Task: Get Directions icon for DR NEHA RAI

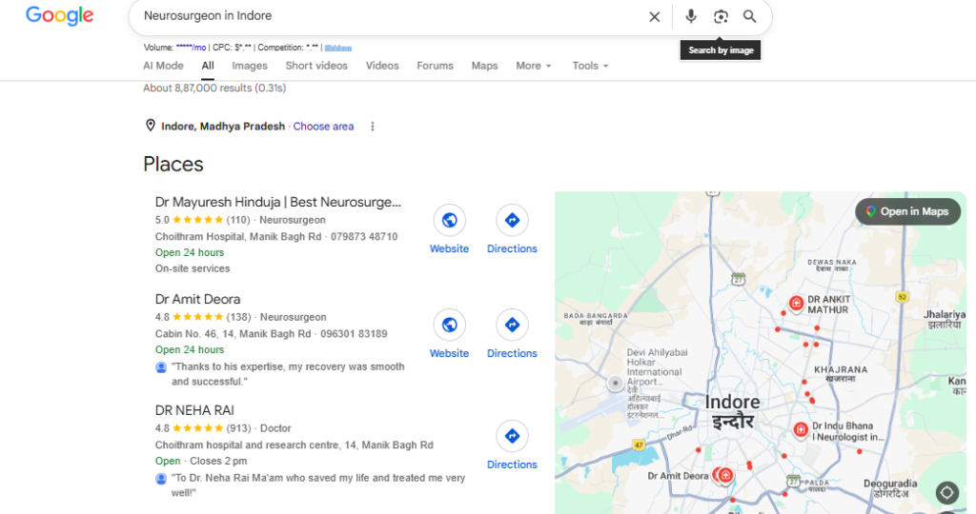Action: click(512, 436)
